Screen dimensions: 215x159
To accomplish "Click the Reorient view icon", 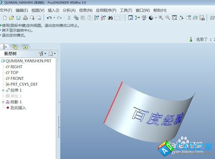I will pos(181,18).
